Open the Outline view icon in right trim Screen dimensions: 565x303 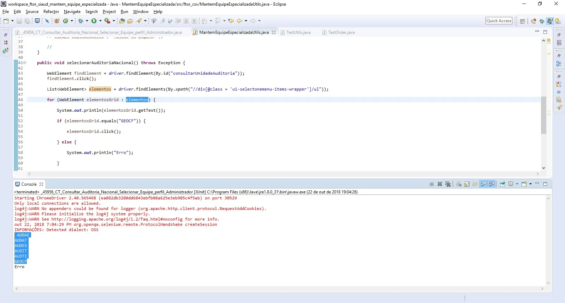559,64
